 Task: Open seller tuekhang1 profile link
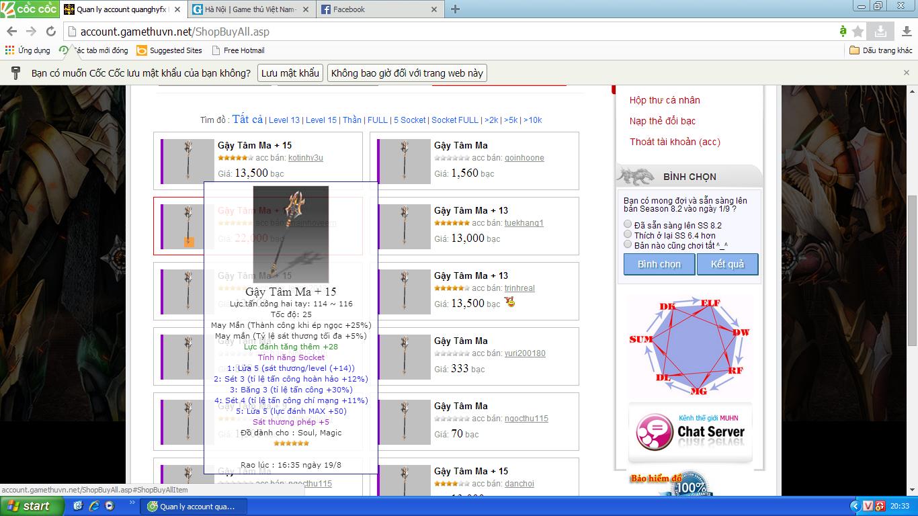pos(524,223)
